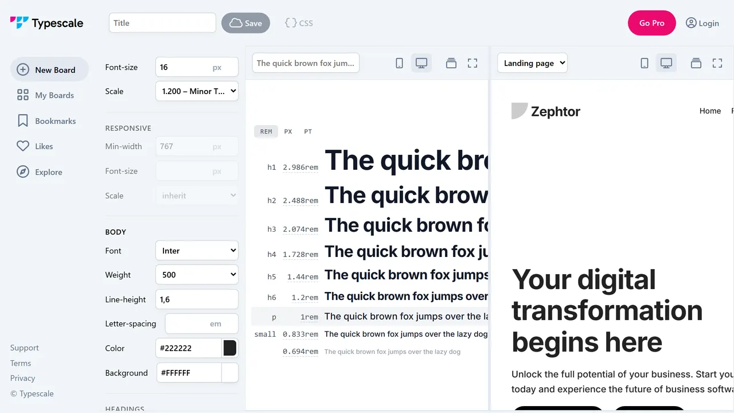Click the New Board menu item

[x=49, y=69]
